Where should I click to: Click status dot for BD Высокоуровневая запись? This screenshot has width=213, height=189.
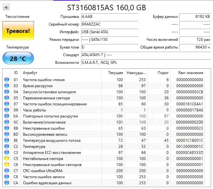(7, 134)
